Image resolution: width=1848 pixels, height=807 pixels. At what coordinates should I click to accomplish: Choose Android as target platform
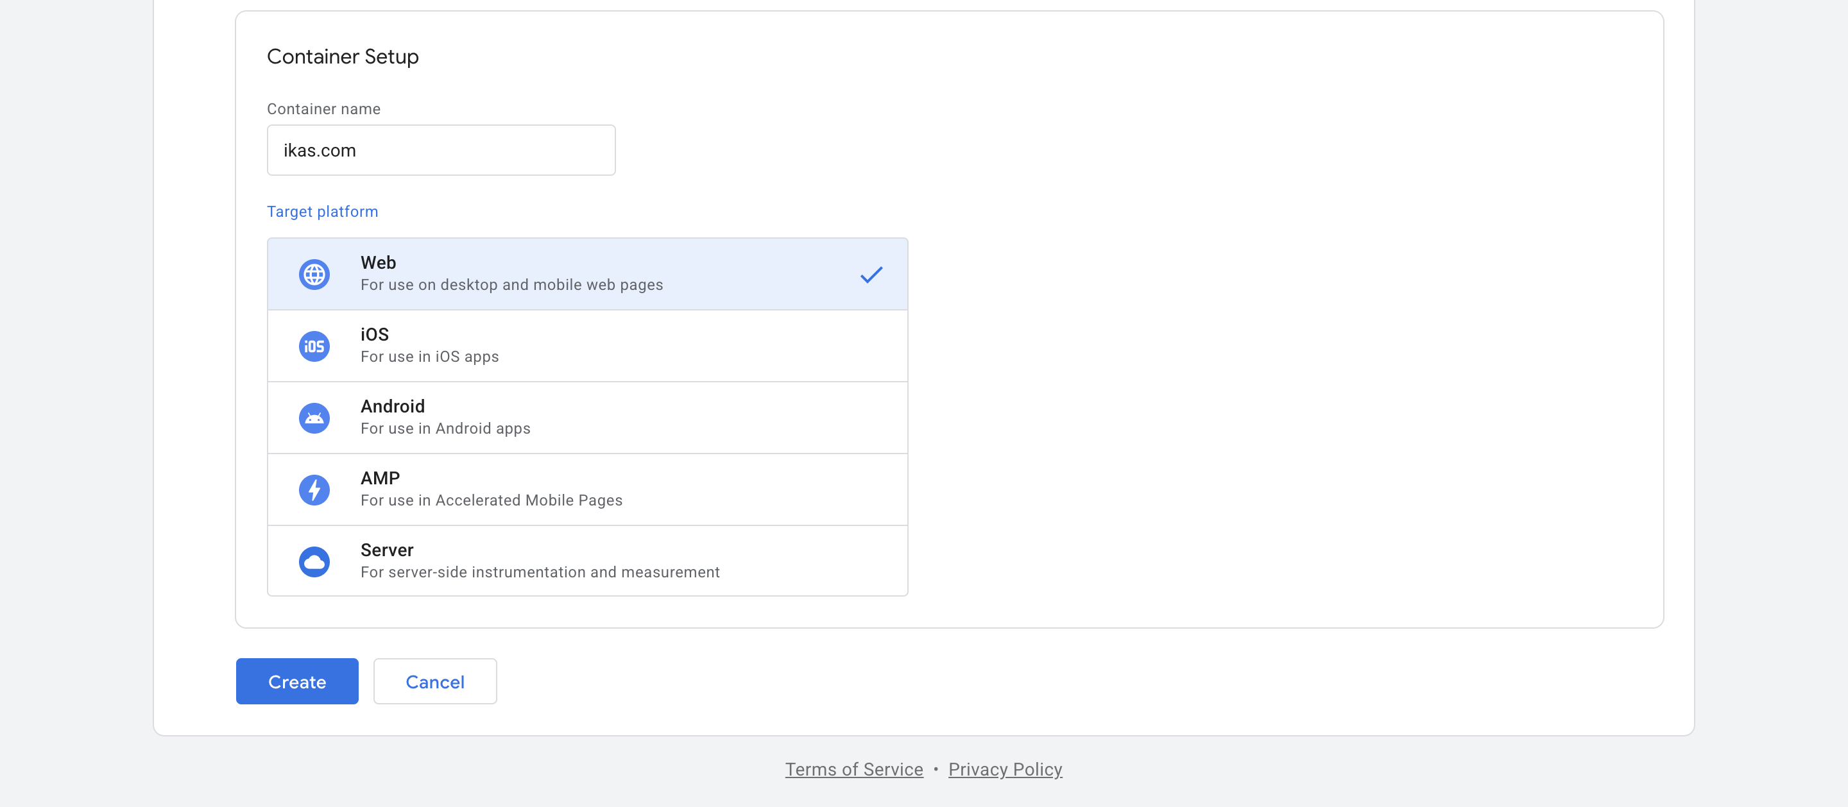coord(588,418)
